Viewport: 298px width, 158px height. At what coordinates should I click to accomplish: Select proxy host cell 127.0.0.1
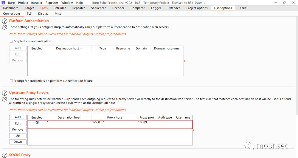(x=114, y=122)
